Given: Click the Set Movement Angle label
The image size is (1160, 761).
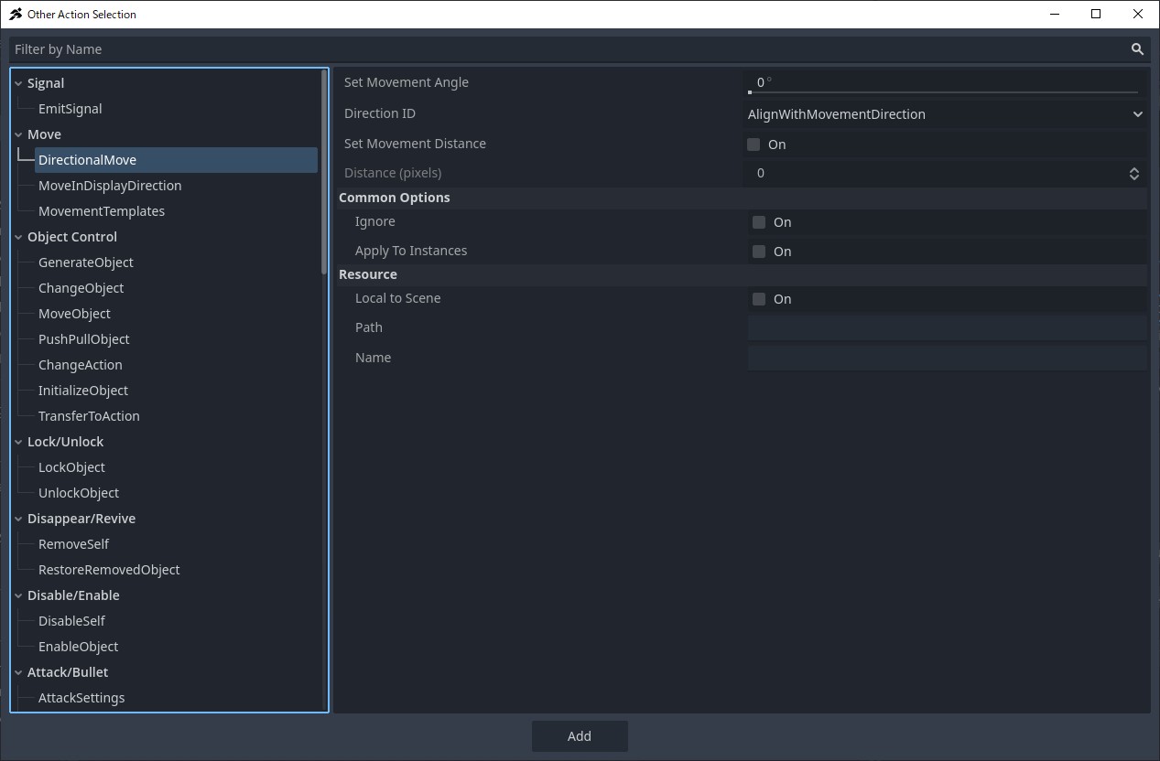Looking at the screenshot, I should point(407,82).
